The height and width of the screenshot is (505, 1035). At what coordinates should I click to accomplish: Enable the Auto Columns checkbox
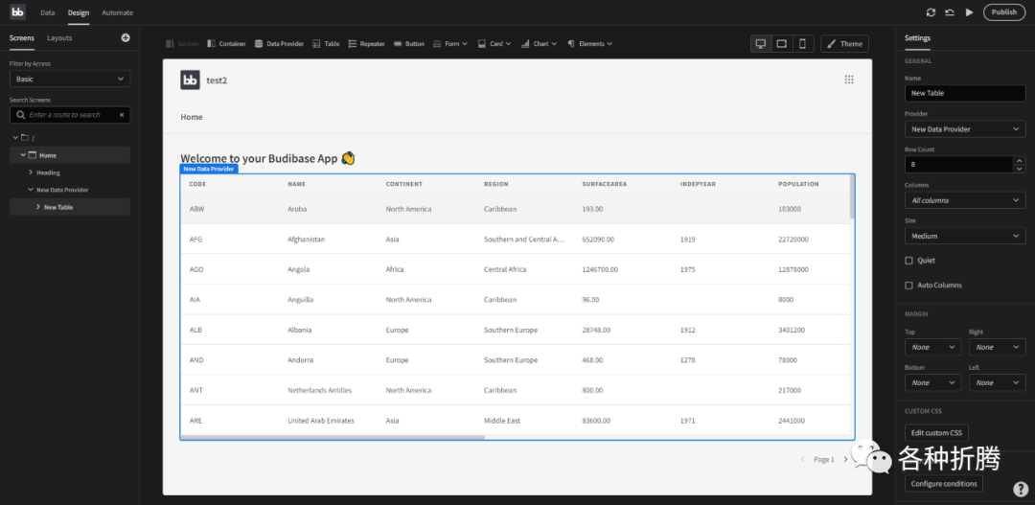(908, 286)
